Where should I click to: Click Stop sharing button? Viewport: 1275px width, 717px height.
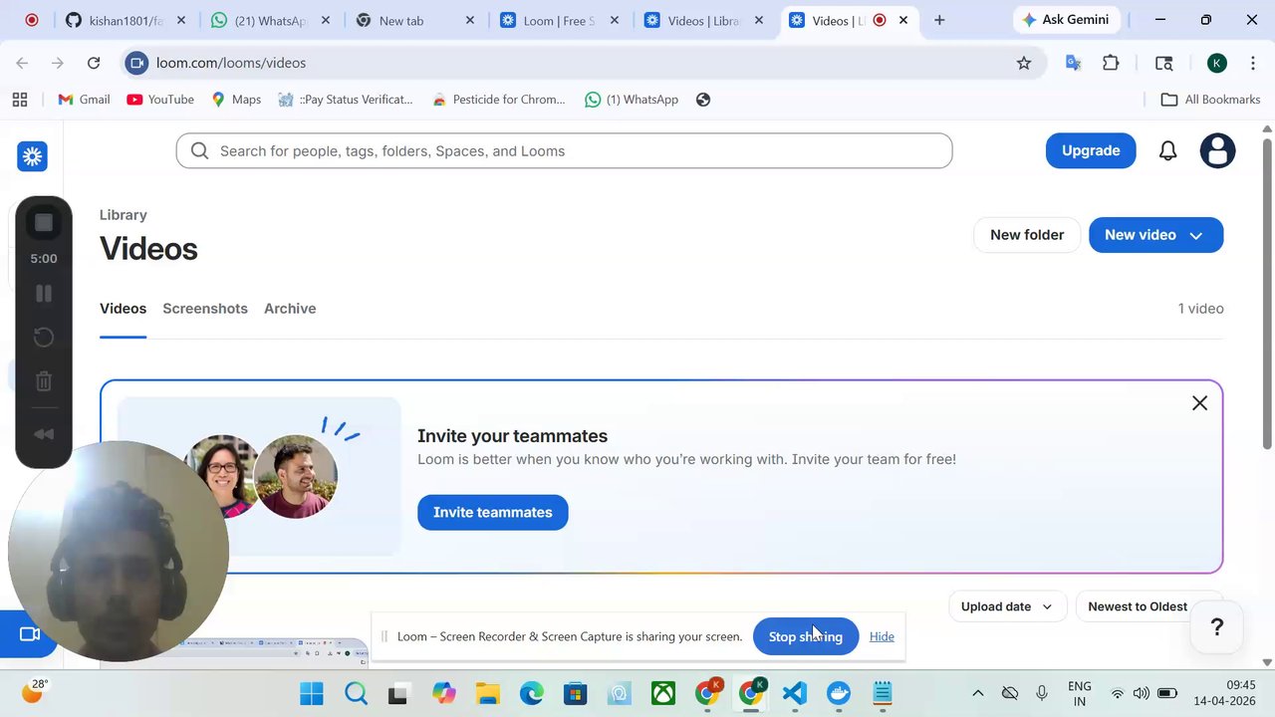pyautogui.click(x=805, y=636)
